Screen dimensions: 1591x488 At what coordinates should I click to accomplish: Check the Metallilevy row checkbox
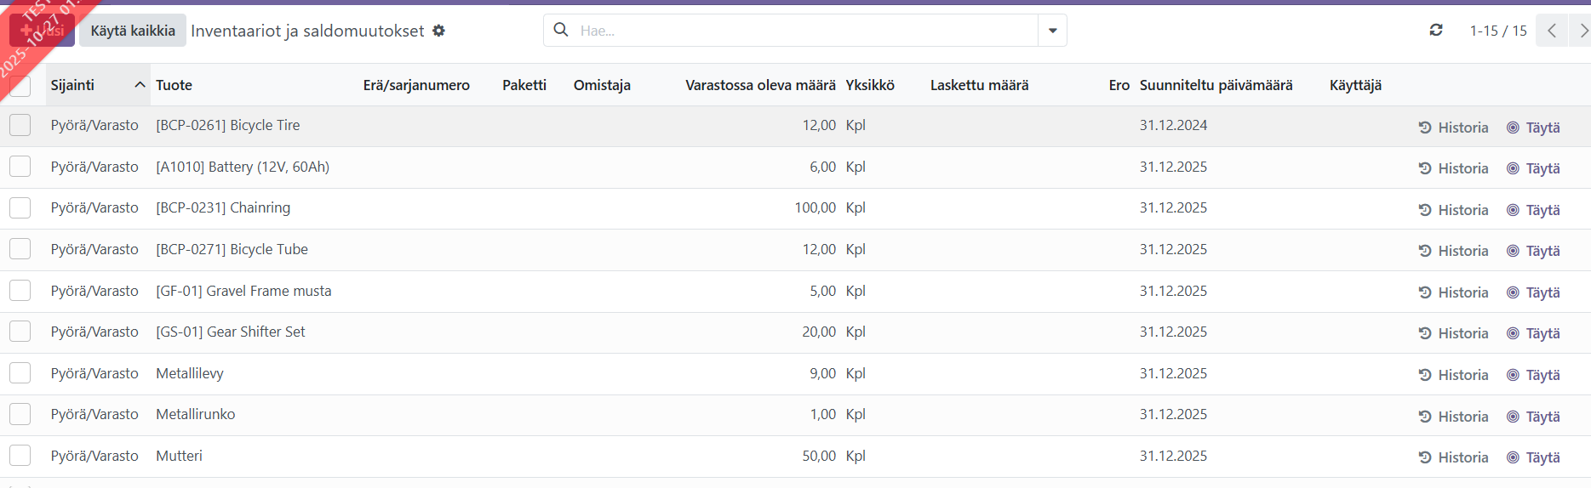(x=20, y=373)
